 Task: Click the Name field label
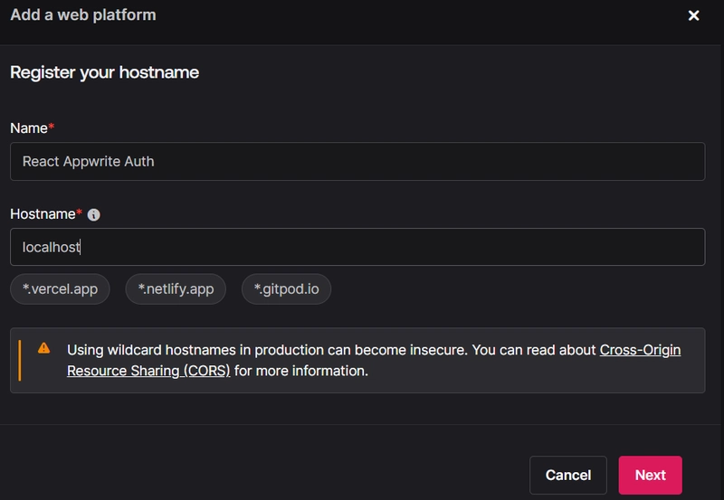click(29, 128)
